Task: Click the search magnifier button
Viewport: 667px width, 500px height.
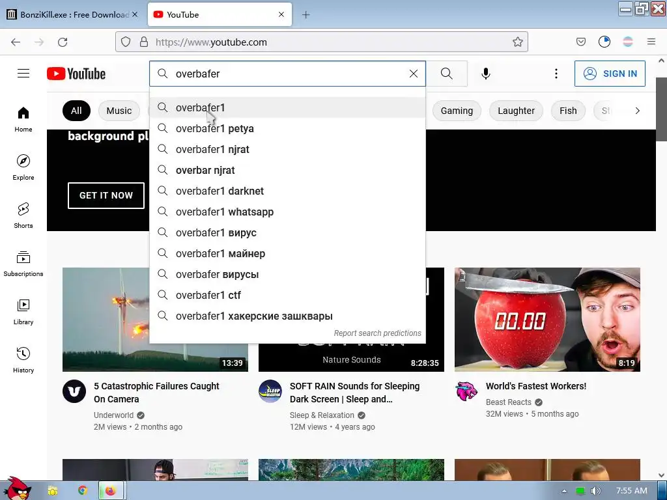Action: [x=447, y=74]
